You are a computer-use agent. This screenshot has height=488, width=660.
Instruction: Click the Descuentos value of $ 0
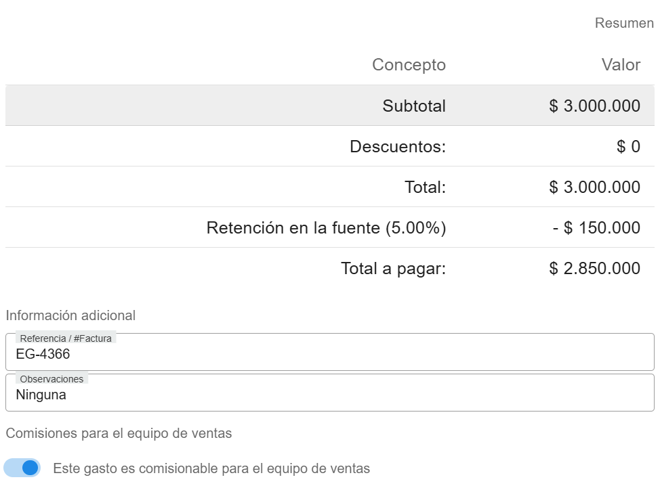coord(628,146)
